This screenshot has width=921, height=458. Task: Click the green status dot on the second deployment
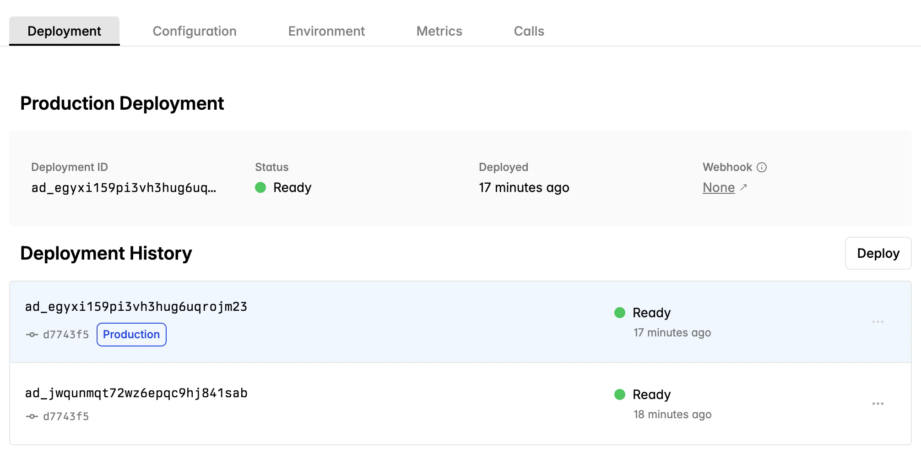point(619,394)
